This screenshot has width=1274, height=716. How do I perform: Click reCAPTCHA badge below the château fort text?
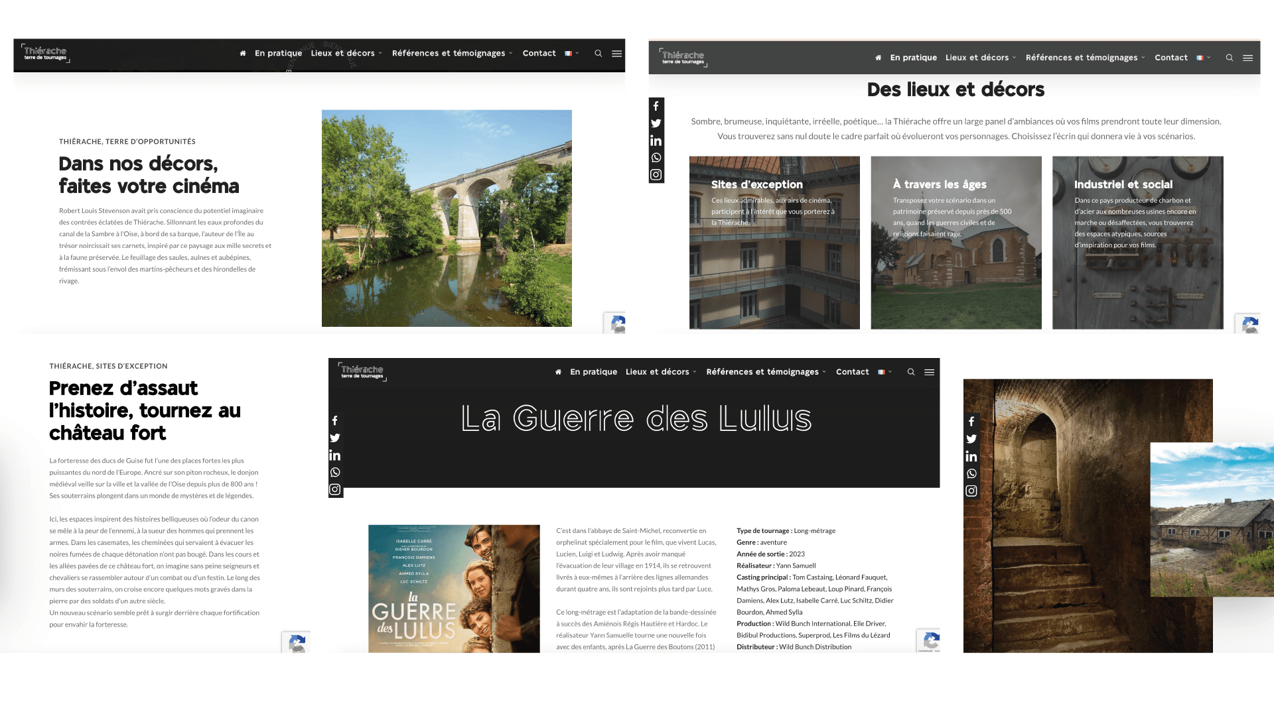click(x=296, y=642)
